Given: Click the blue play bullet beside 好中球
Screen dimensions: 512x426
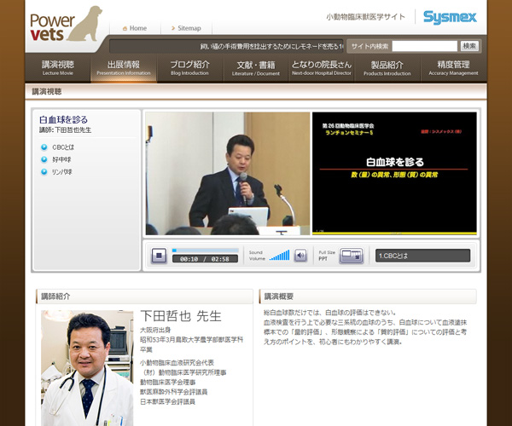Looking at the screenshot, I should (x=44, y=159).
